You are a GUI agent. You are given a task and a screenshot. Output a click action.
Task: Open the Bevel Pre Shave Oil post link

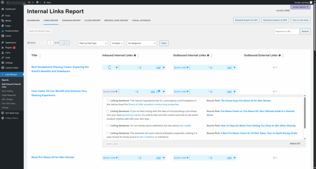click(x=53, y=157)
